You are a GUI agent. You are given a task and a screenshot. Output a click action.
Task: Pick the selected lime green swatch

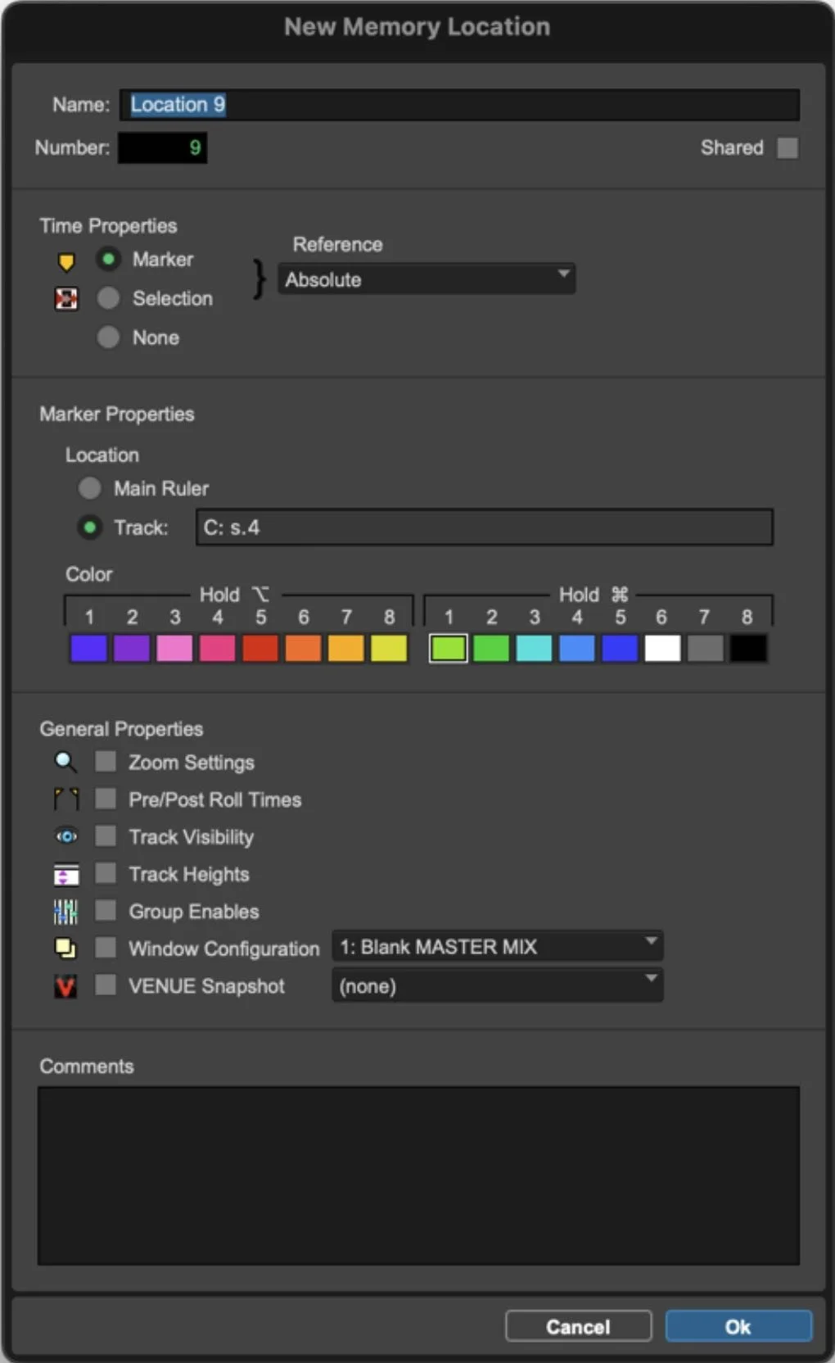[449, 649]
